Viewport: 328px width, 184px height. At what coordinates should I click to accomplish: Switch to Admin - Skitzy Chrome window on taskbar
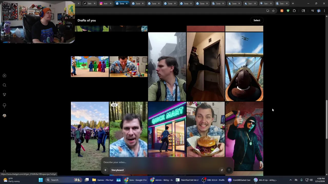point(161,180)
